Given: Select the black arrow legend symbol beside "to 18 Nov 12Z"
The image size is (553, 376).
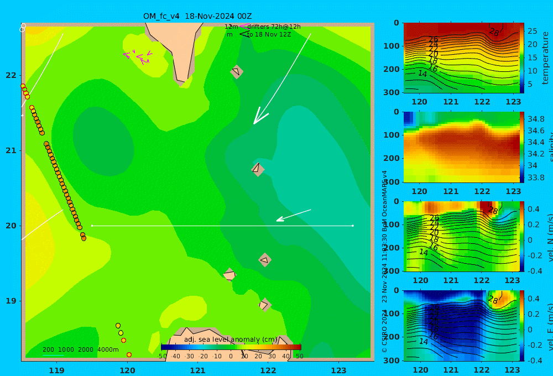Looking at the screenshot, I should click(x=244, y=34).
